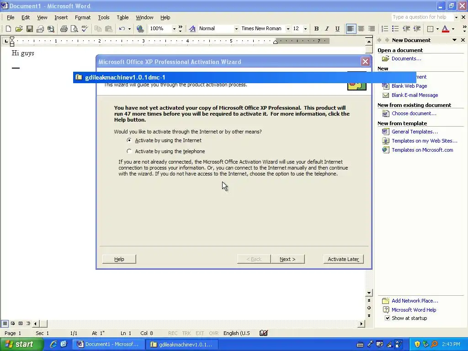This screenshot has height=351, width=468.
Task: Apply bulleted list formatting
Action: pyautogui.click(x=395, y=29)
